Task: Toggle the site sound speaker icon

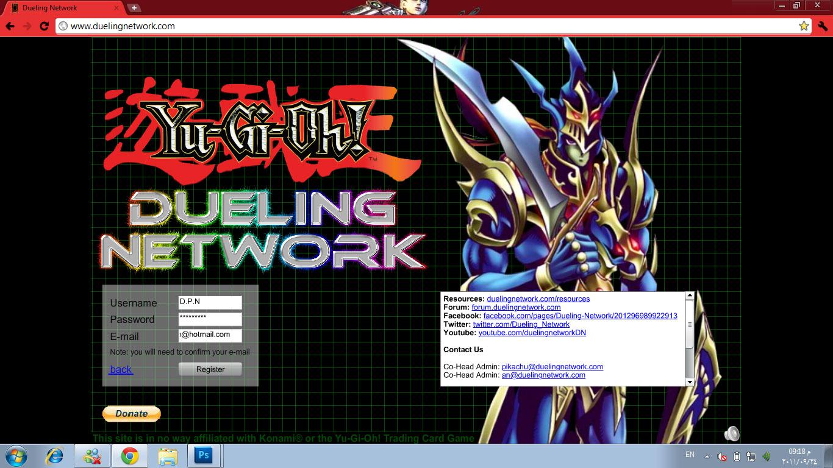Action: [x=732, y=434]
